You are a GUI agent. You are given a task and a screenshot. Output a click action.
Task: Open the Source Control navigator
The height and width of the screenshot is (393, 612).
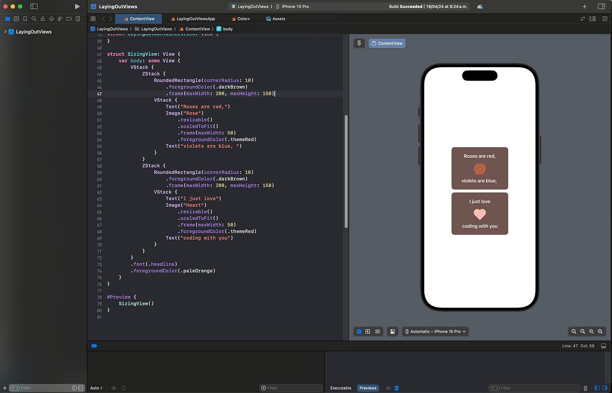coord(16,18)
